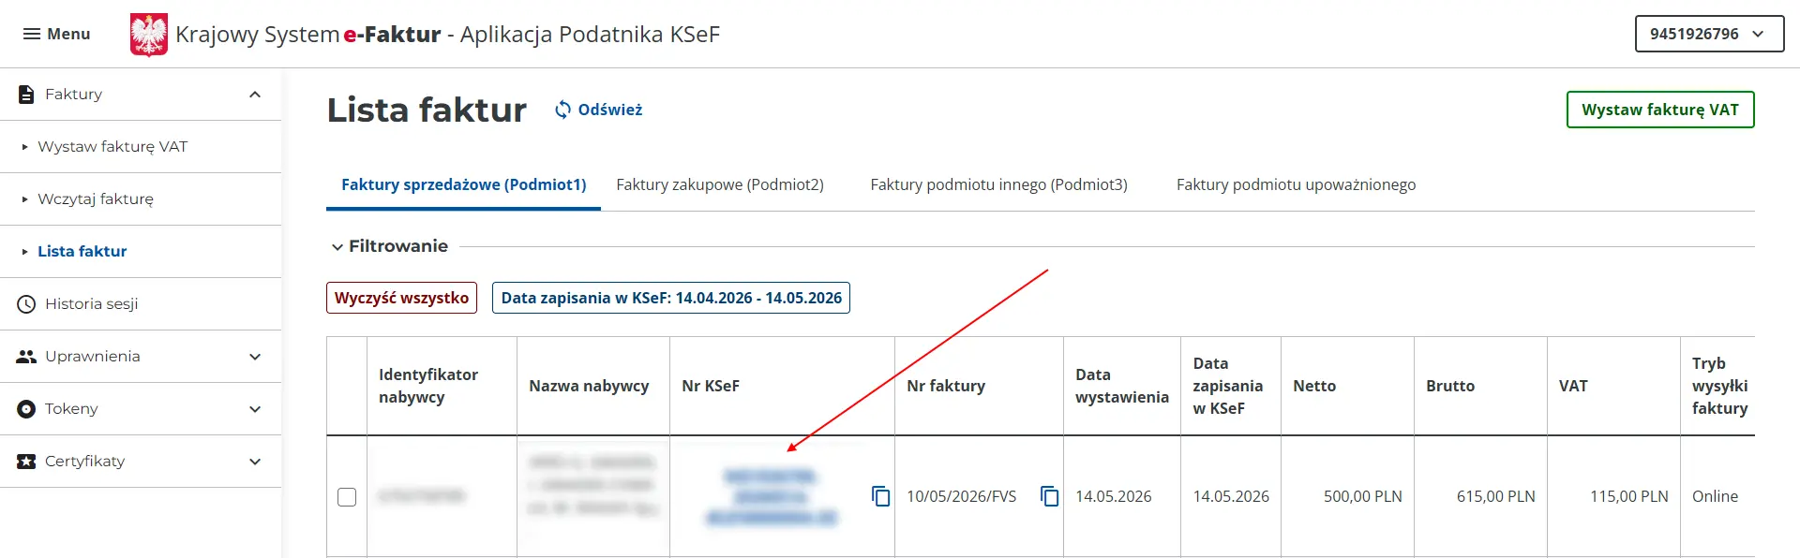Click the Certyfikaty certificate icon
Screen dimensions: 1800x558
[26, 462]
